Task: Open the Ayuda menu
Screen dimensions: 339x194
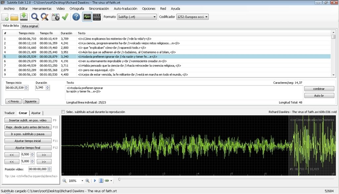Action: (175, 9)
